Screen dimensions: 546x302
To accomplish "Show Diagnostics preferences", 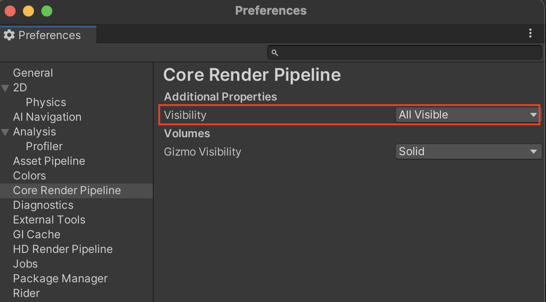I will pos(43,205).
